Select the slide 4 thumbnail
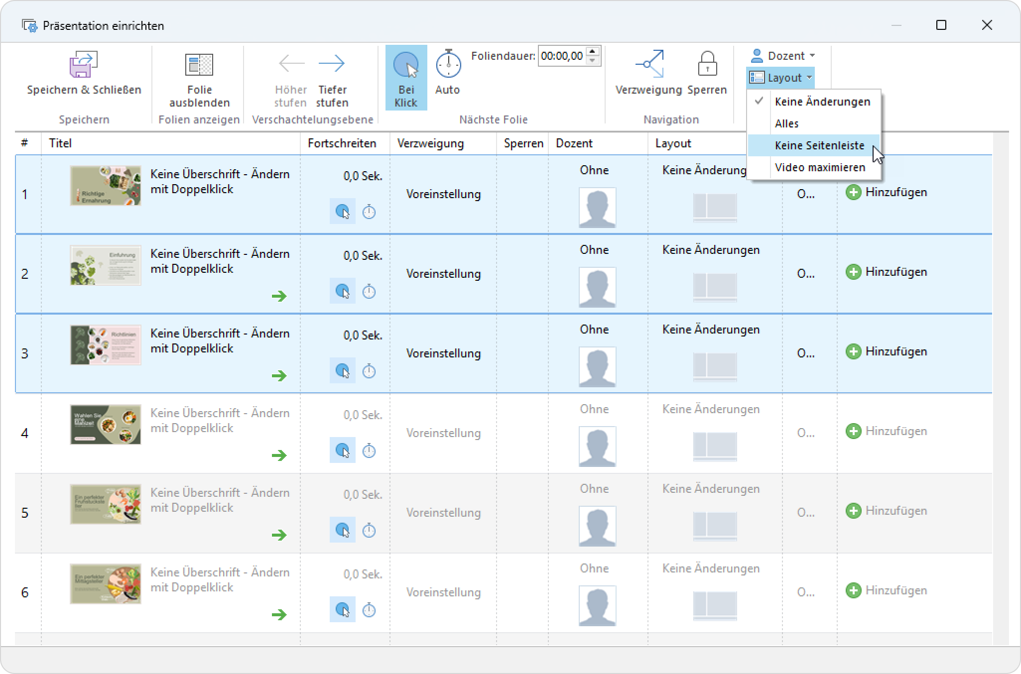This screenshot has width=1021, height=674. tap(106, 425)
